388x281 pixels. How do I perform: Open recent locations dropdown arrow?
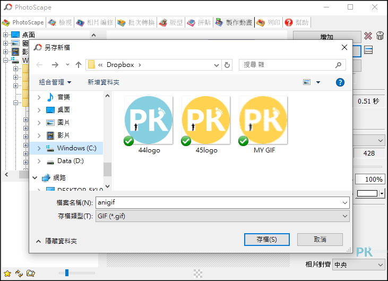67,65
